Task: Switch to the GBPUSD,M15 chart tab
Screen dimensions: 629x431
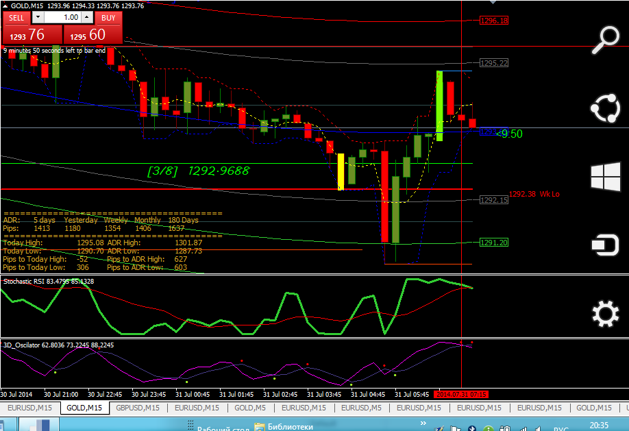Action: click(138, 408)
